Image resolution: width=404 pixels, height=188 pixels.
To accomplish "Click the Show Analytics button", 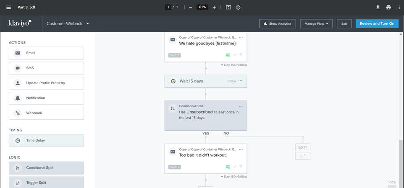I will coord(277,24).
